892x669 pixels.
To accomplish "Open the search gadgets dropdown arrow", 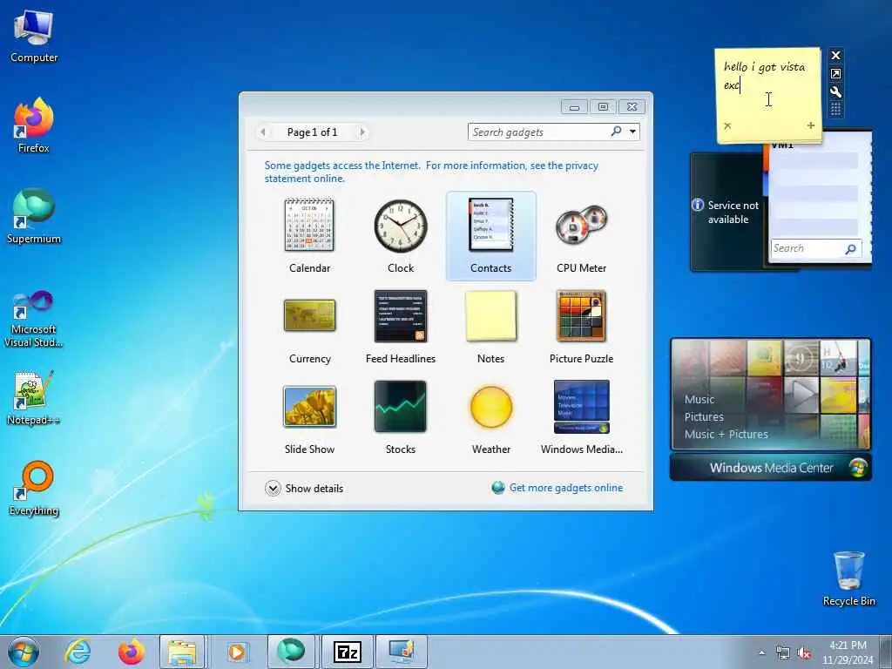I will click(632, 132).
